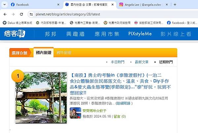Open the 興趣牆 navigation menu
This screenshot has height=133, width=198.
75,34
